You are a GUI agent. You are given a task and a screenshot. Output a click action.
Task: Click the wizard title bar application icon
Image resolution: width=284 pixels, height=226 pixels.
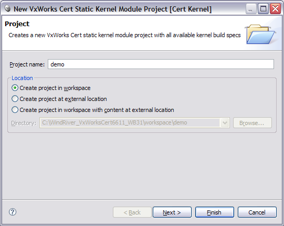click(7, 8)
